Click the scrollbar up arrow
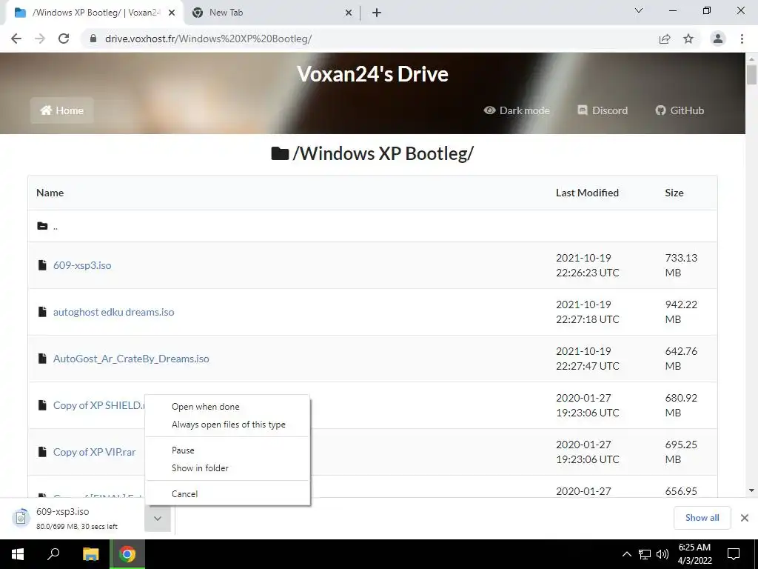The height and width of the screenshot is (569, 758). pos(751,59)
